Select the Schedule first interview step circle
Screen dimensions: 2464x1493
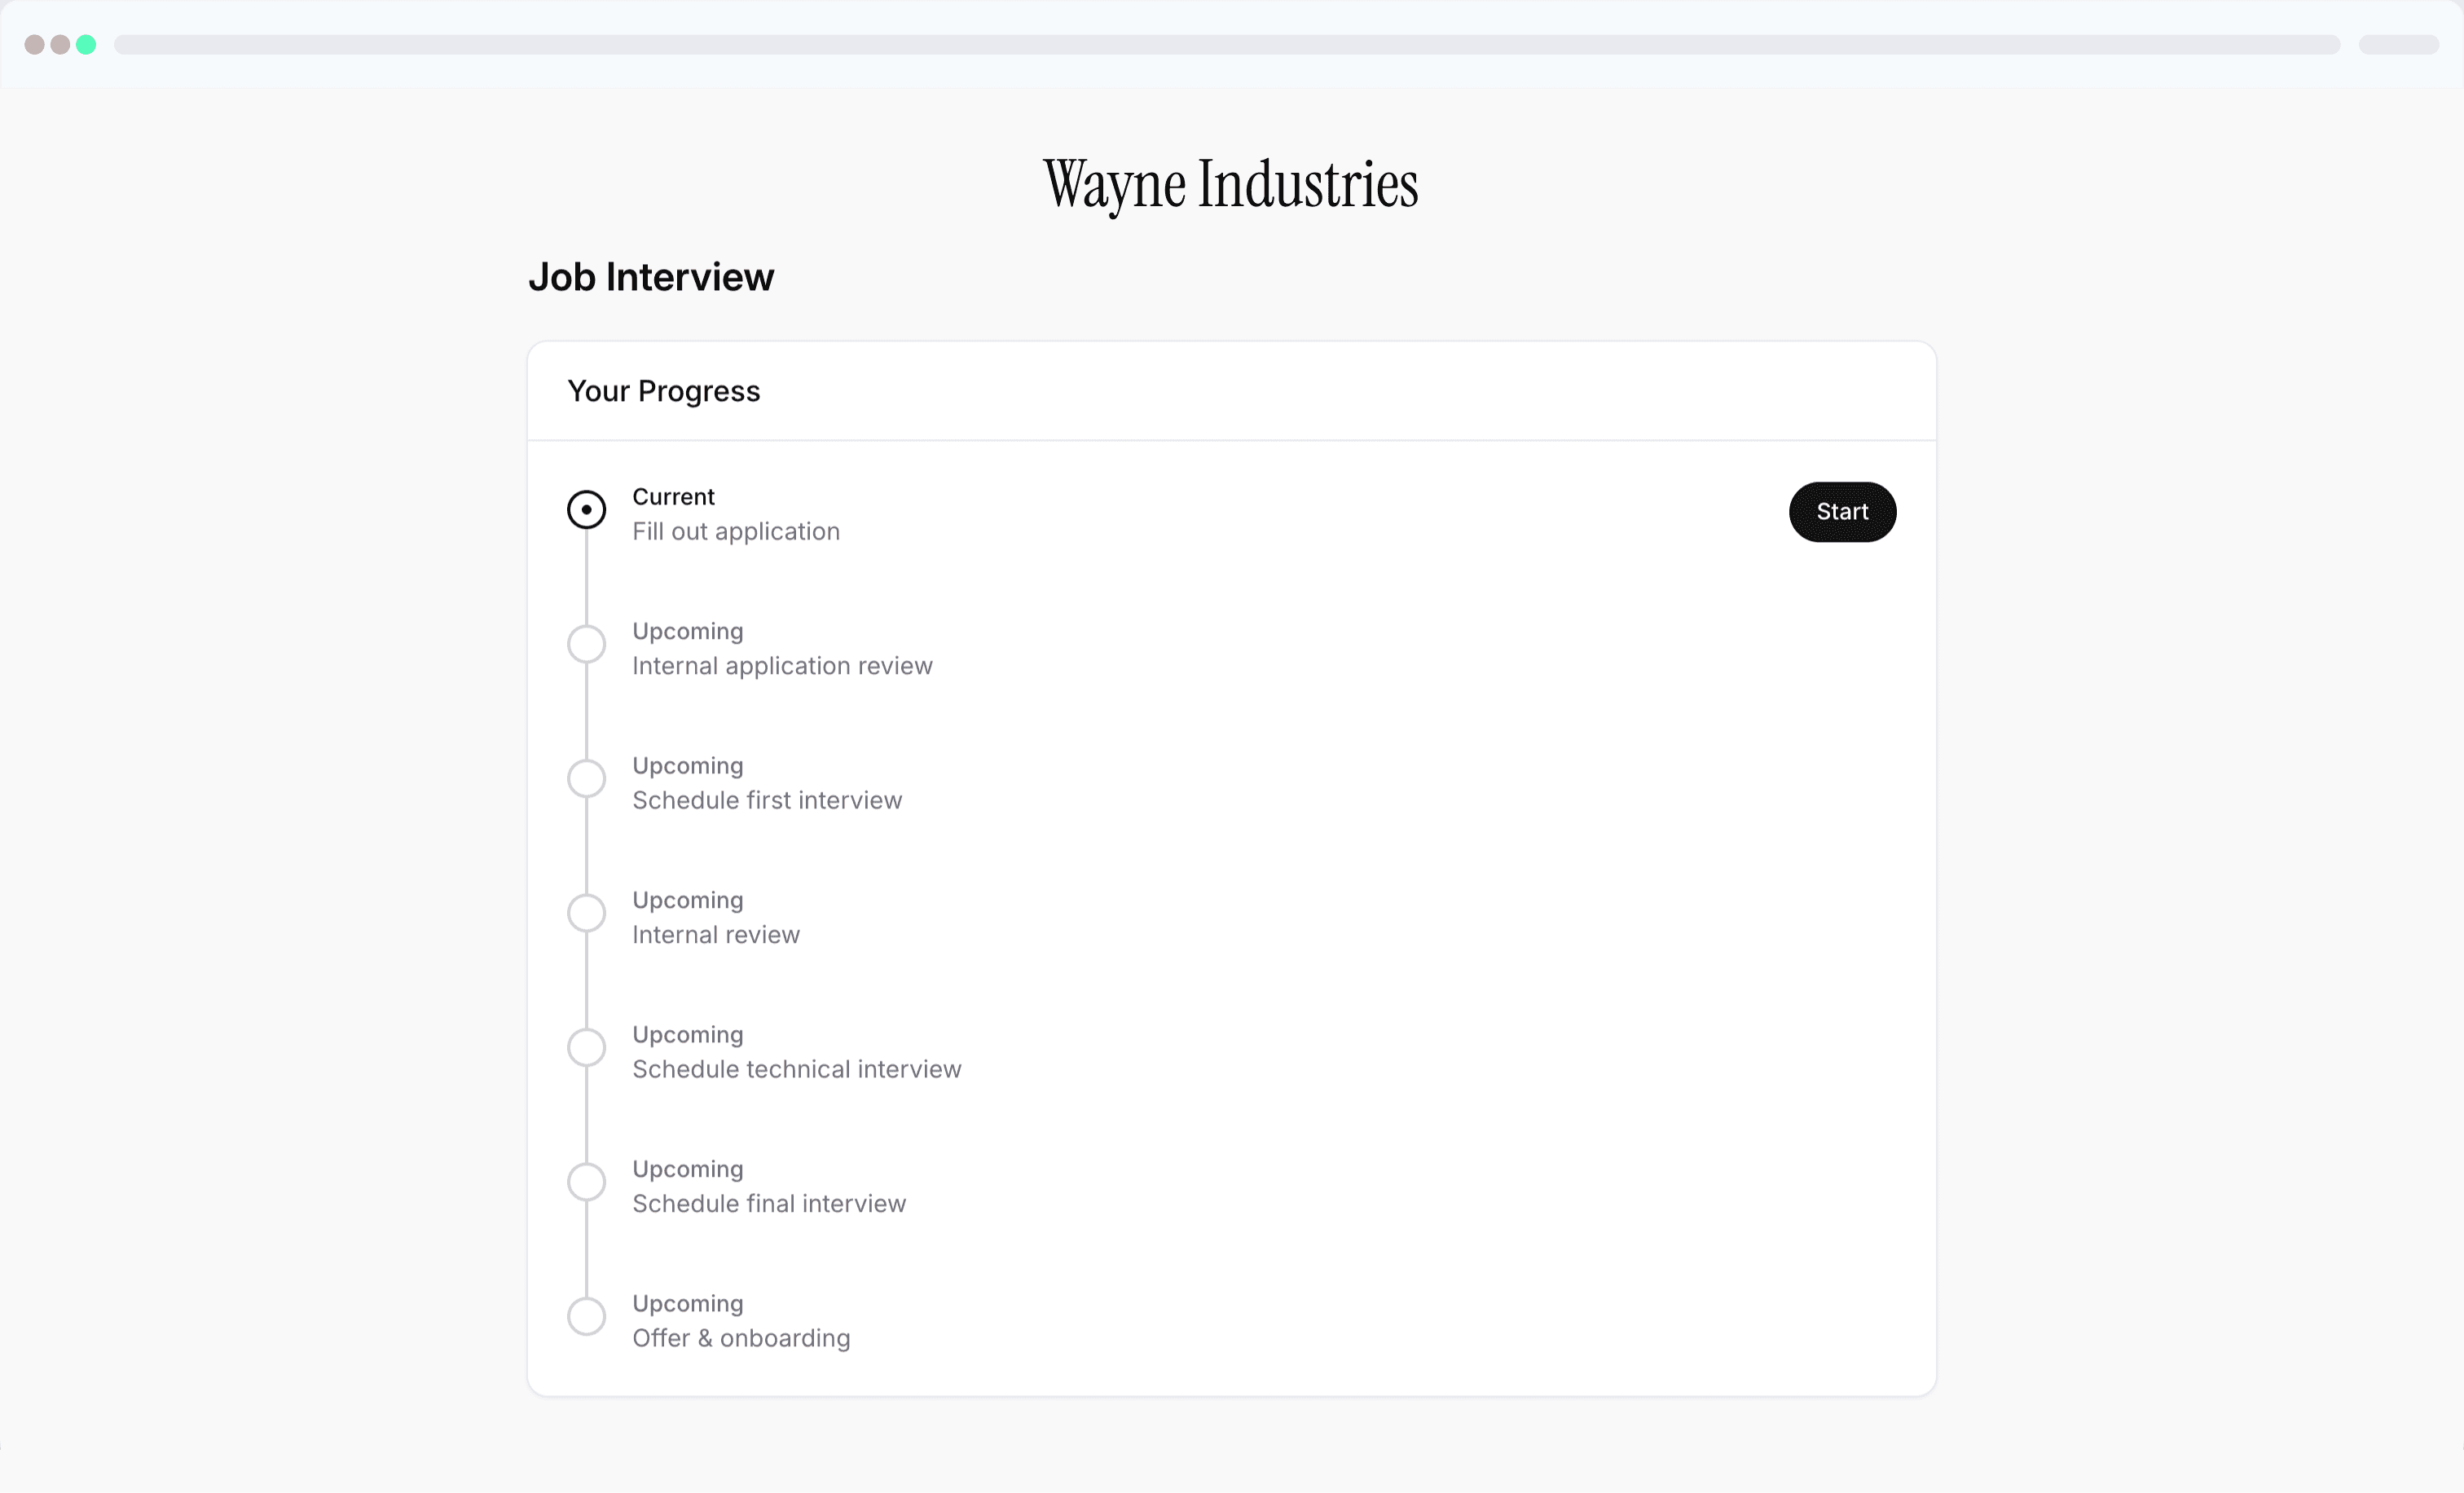(x=586, y=778)
